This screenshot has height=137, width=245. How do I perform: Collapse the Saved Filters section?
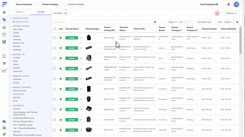(x=11, y=18)
